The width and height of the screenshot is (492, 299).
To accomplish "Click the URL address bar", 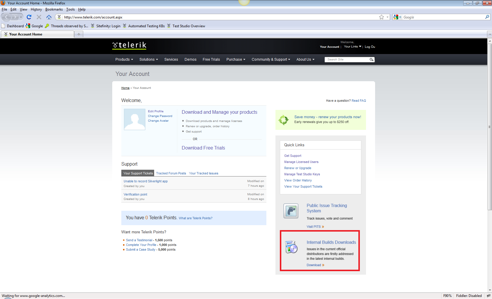I will pos(220,17).
